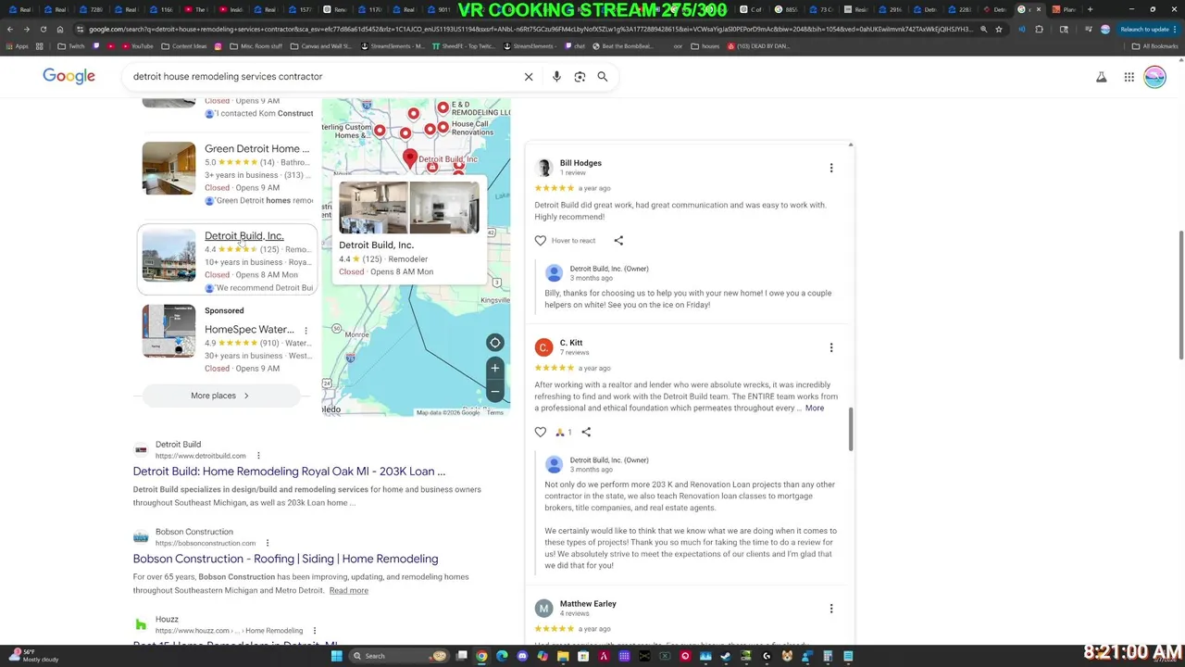This screenshot has height=667, width=1185.
Task: Expand C. Kitt review with More
Action: click(x=815, y=408)
